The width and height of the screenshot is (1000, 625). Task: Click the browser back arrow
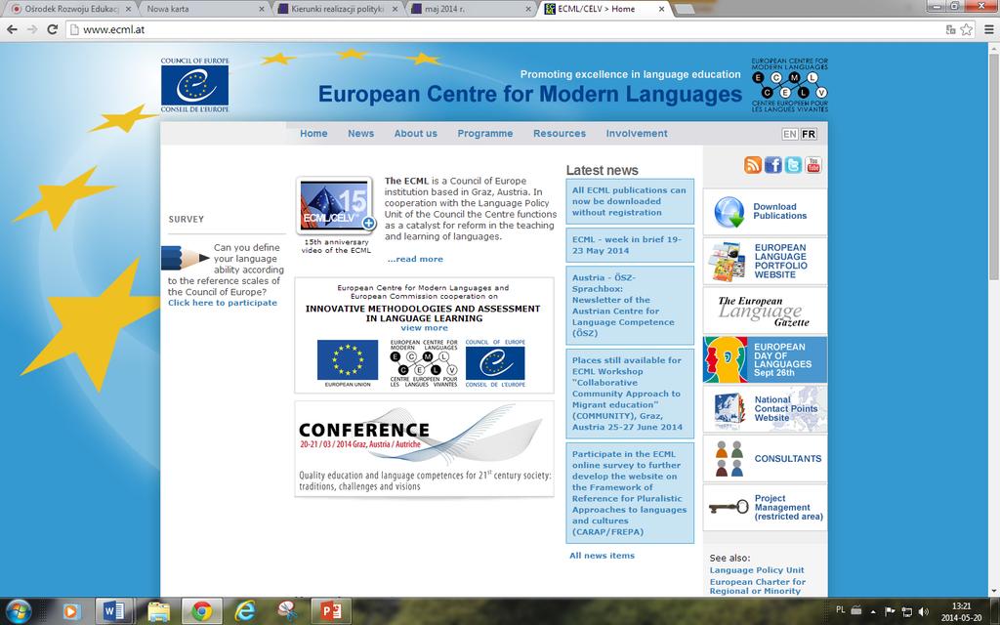pos(12,29)
